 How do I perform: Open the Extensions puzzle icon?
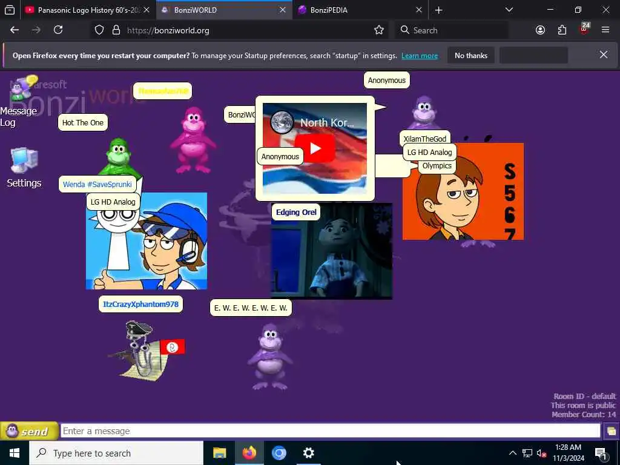pos(562,30)
